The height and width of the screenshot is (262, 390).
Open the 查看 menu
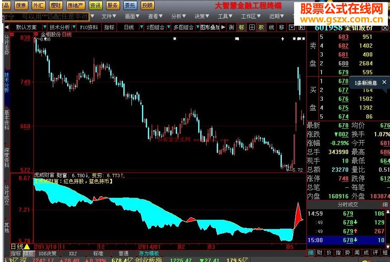pos(155,16)
